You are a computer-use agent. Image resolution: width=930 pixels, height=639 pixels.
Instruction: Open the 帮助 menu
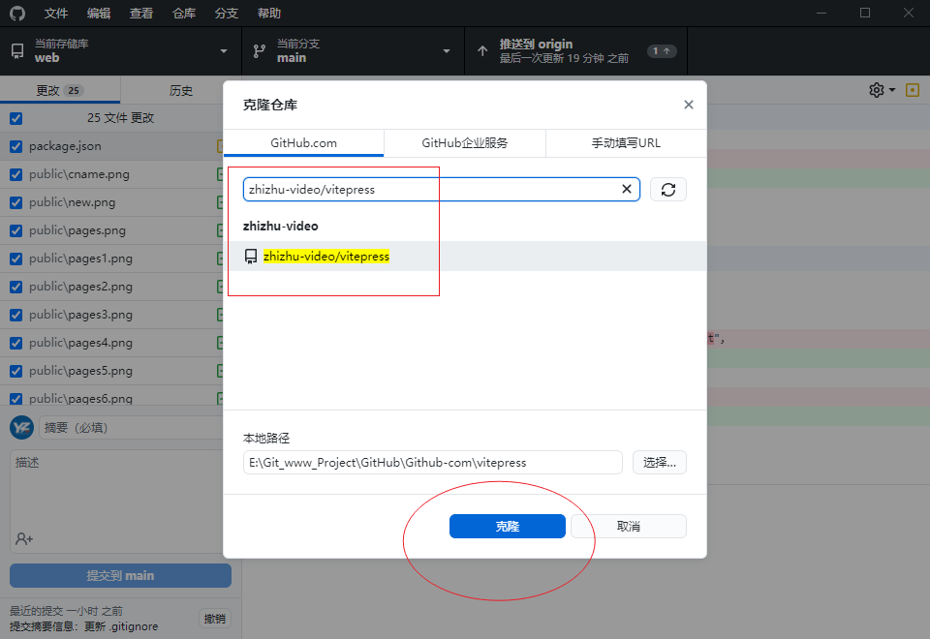[269, 13]
